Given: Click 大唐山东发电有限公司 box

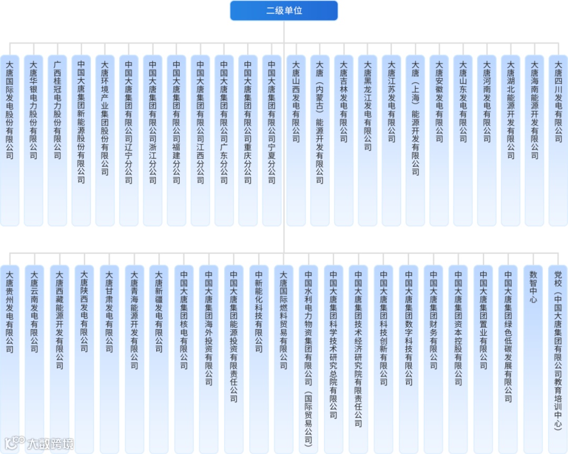Looking at the screenshot, I should pyautogui.click(x=463, y=140).
